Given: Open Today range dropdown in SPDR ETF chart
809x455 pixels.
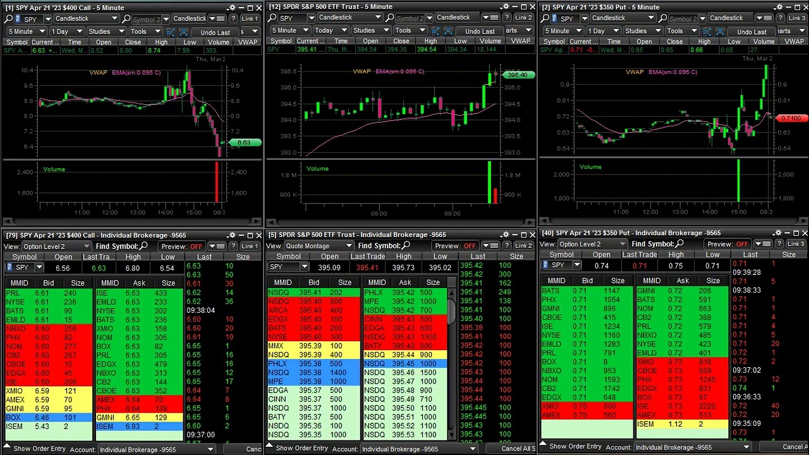Looking at the screenshot, I should click(330, 30).
